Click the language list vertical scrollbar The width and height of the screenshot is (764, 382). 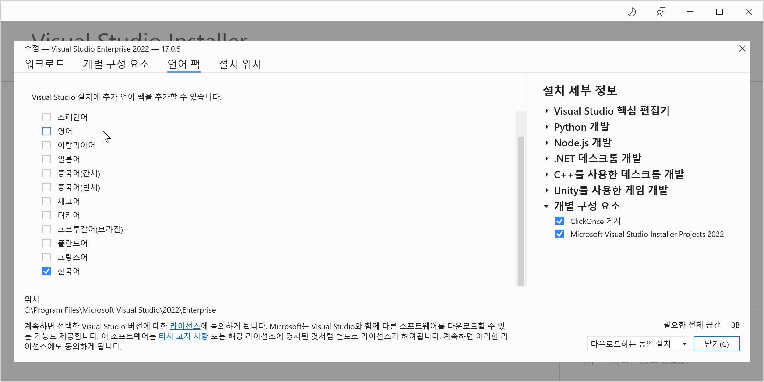521,210
